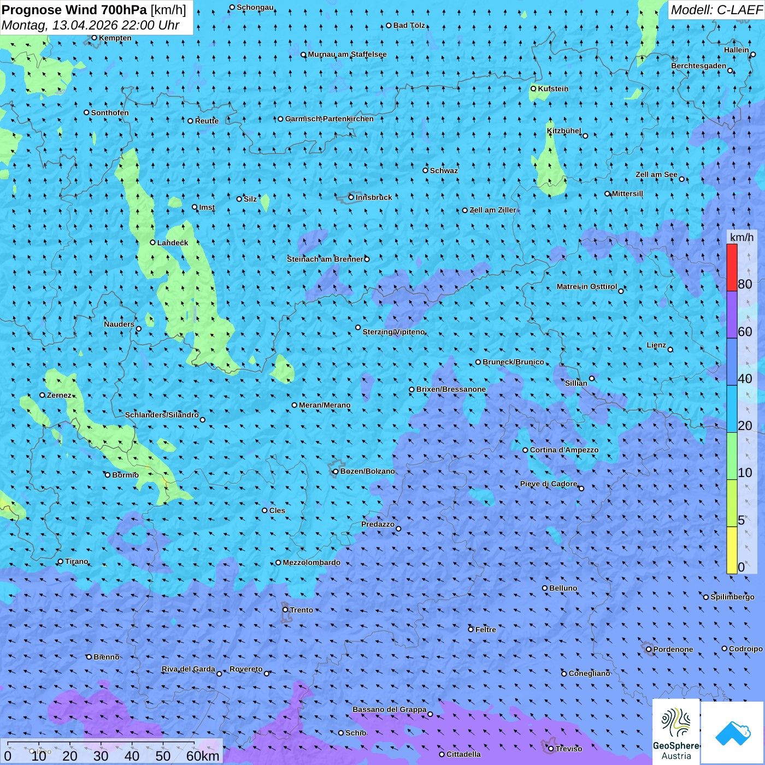Click the Sonthofen city label
Viewport: 765px width, 765px height.
click(110, 113)
